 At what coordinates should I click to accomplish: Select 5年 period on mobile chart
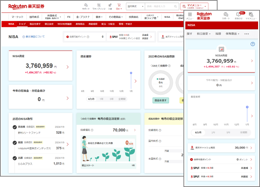pyautogui.click(x=228, y=132)
